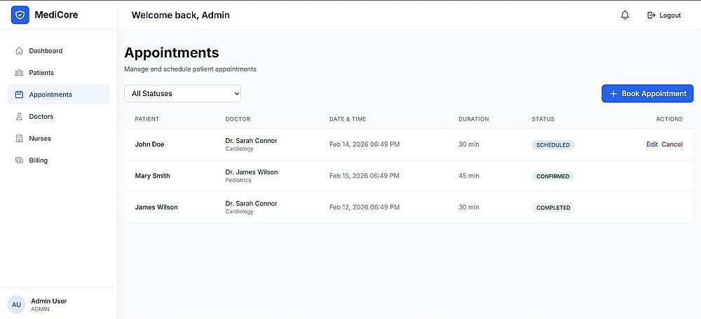The height and width of the screenshot is (319, 701).
Task: Go to the Billing menu item
Action: pos(39,161)
